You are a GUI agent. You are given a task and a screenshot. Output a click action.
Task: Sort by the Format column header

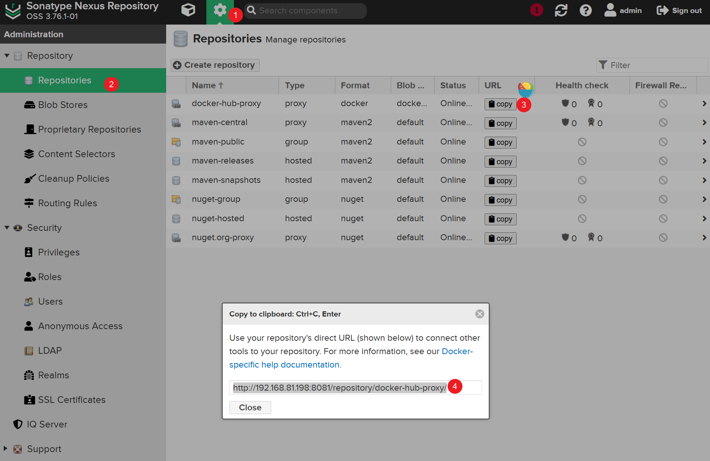(363, 86)
